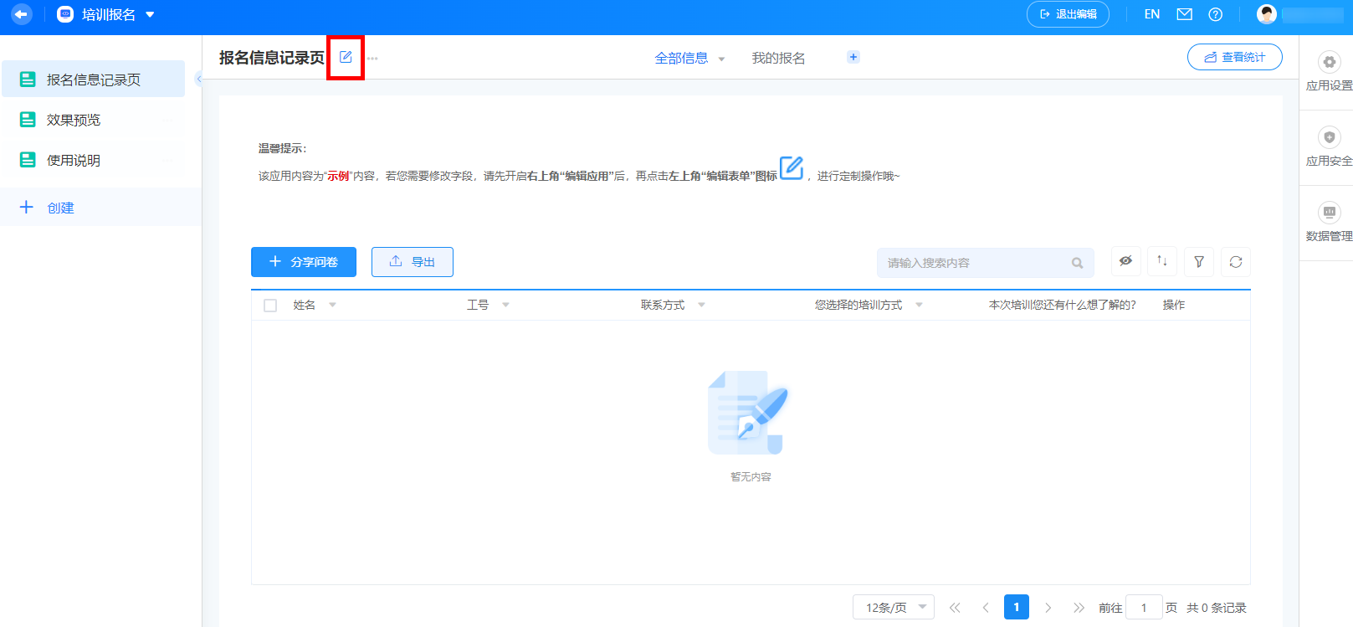1353x627 pixels.
Task: Click the large edit icon in the tip text
Action: (792, 167)
